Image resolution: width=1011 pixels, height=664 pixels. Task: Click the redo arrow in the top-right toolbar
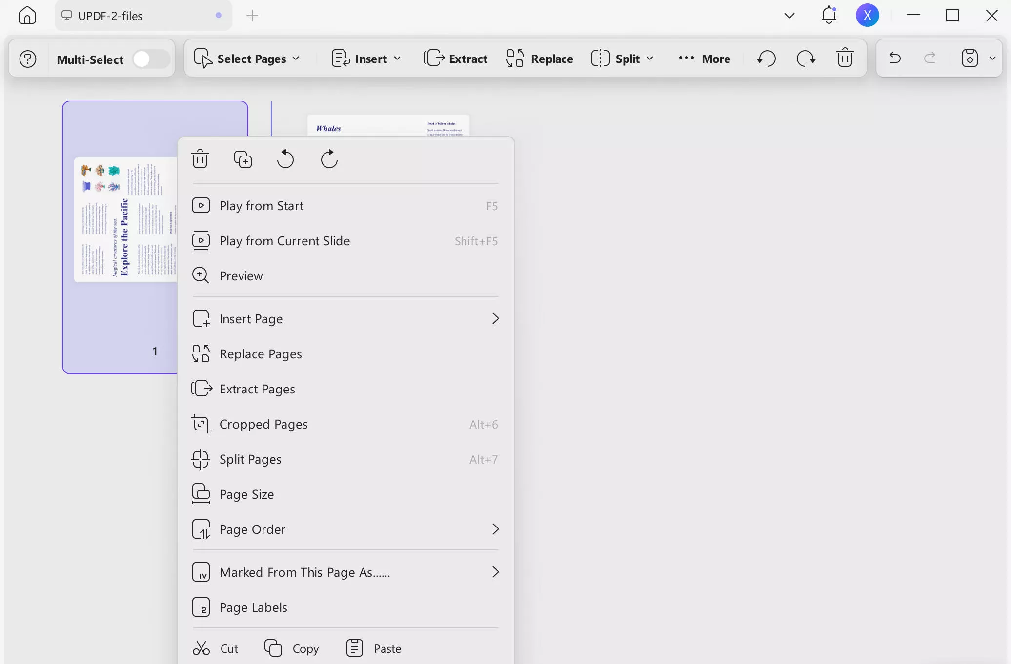coord(930,58)
